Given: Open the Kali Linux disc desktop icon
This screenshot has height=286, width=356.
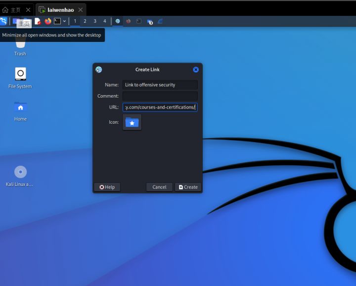Looking at the screenshot, I should pos(20,176).
